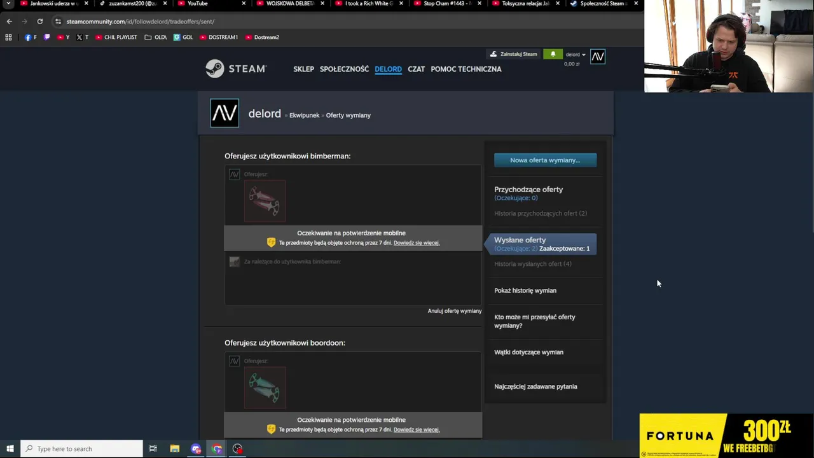
Task: Click the address bar URL
Action: pyautogui.click(x=140, y=22)
